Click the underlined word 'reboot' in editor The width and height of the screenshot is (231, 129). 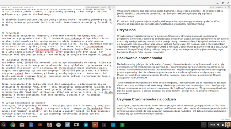[x=19, y=74]
